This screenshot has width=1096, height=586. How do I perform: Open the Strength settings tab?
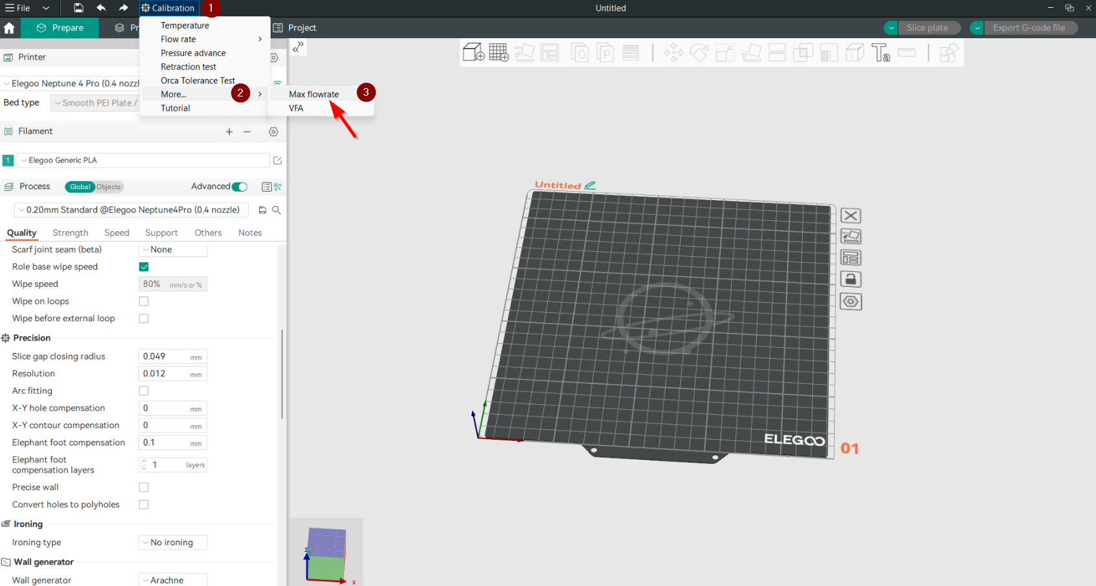pos(70,233)
